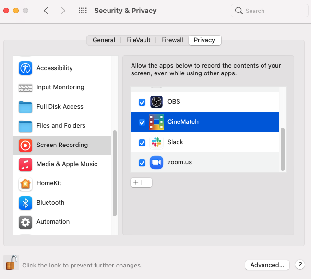Image resolution: width=311 pixels, height=279 pixels.
Task: Uncheck the Slack checkbox
Action: pos(142,143)
